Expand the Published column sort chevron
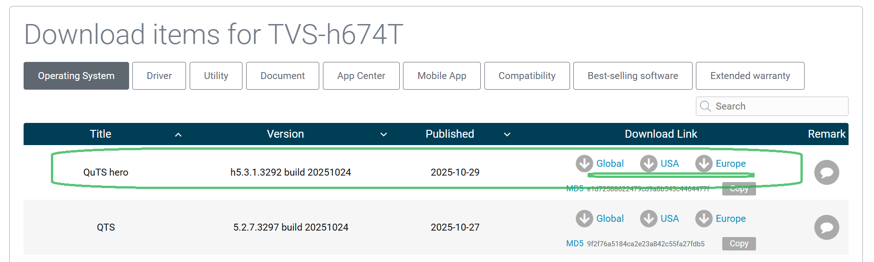874x262 pixels. pos(507,134)
